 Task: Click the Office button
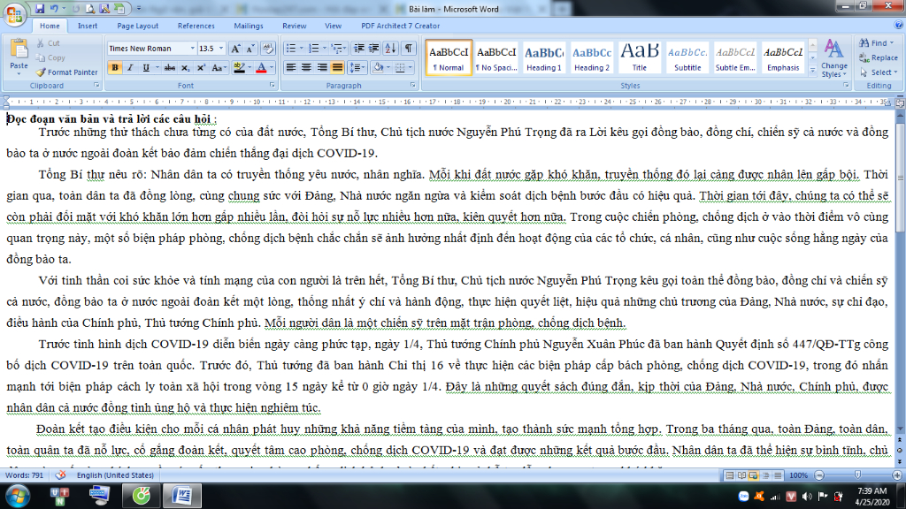tap(14, 14)
